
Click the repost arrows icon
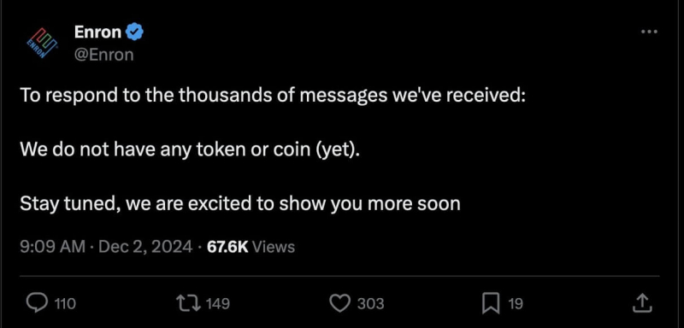[x=188, y=302]
